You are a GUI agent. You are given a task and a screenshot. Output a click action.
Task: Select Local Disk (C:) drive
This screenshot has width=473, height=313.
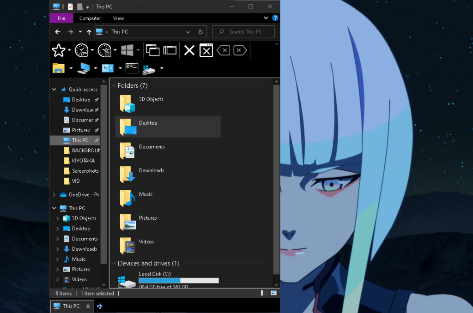[x=168, y=279]
